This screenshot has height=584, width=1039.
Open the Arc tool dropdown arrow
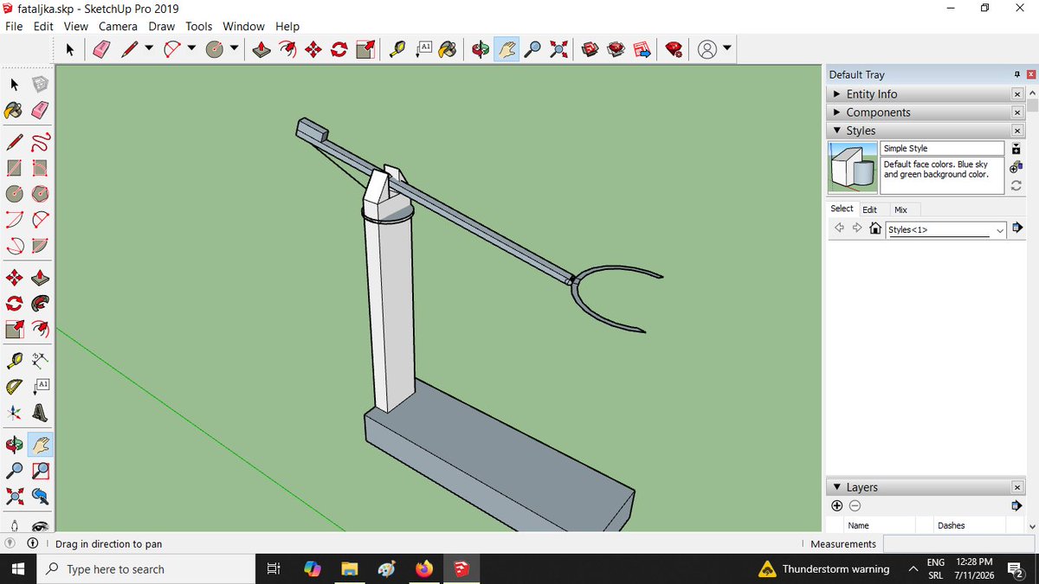coord(191,49)
